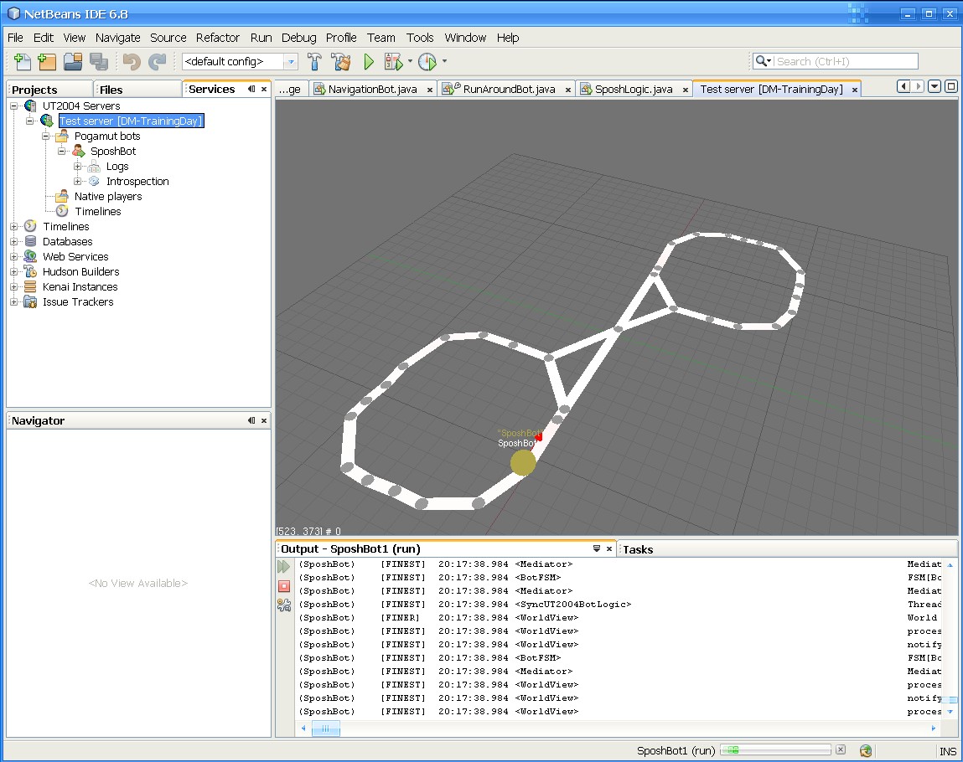
Task: Click the Clean and Build icon
Action: pyautogui.click(x=340, y=61)
